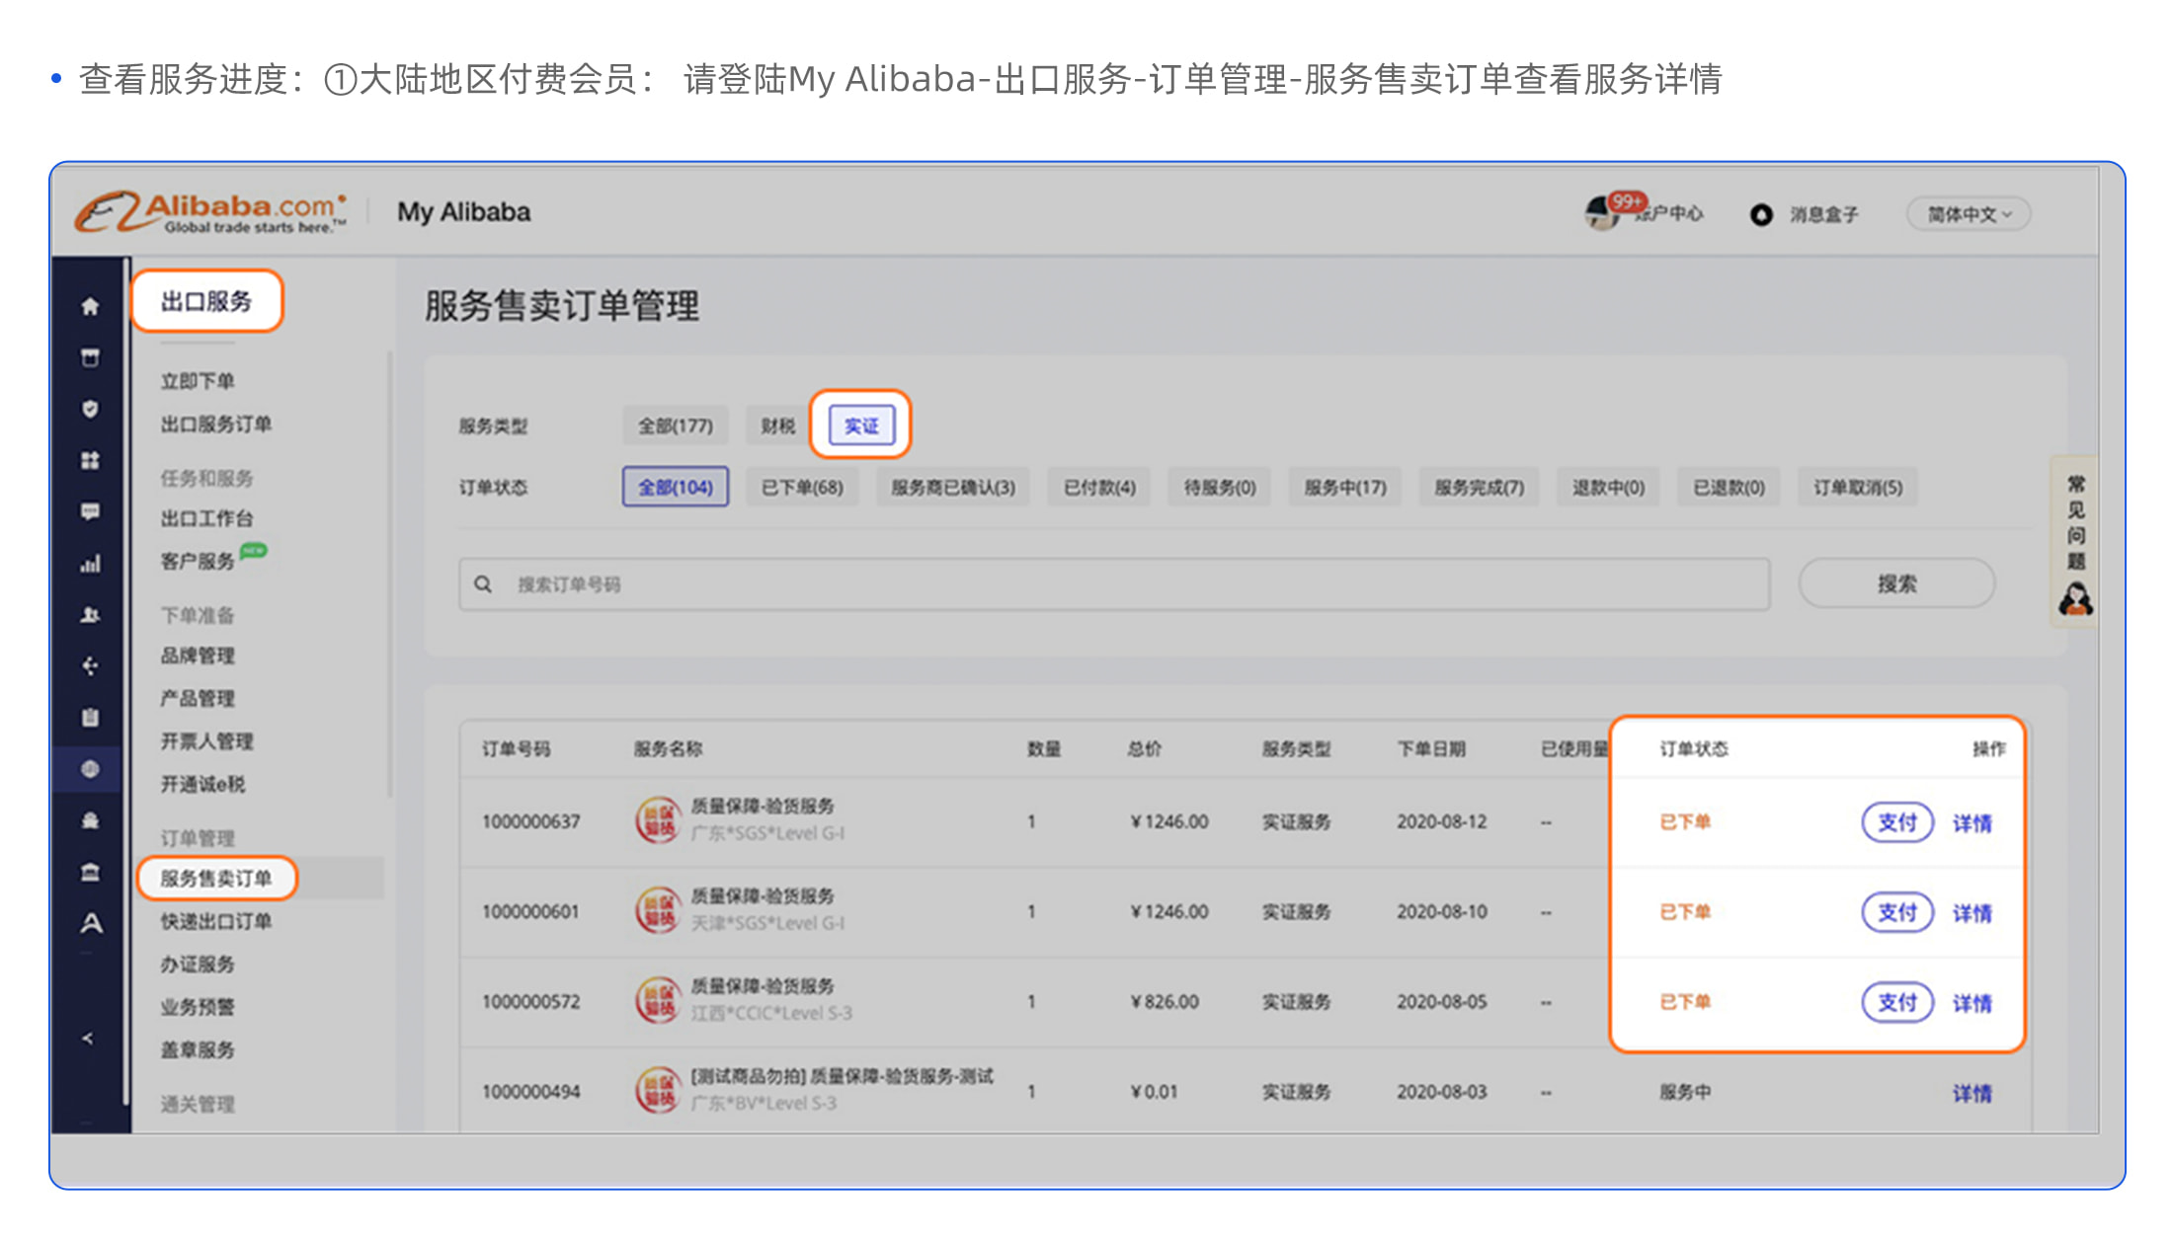Click the shield icon in left sidebar
2173x1240 pixels.
pyautogui.click(x=90, y=409)
